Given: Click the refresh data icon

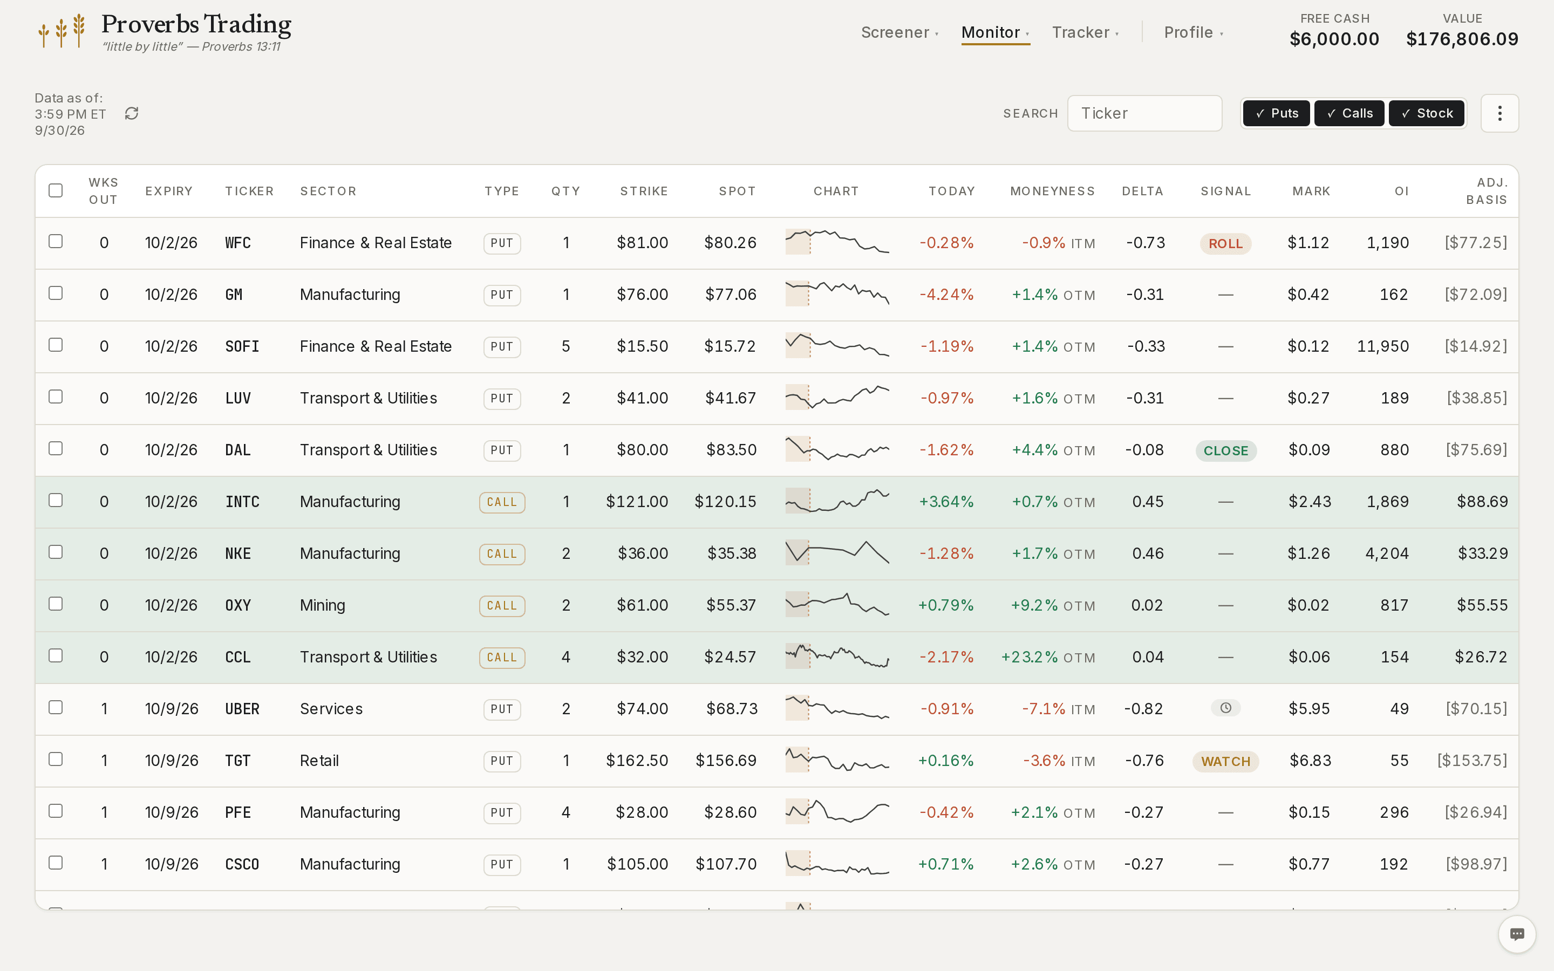Looking at the screenshot, I should pos(132,114).
